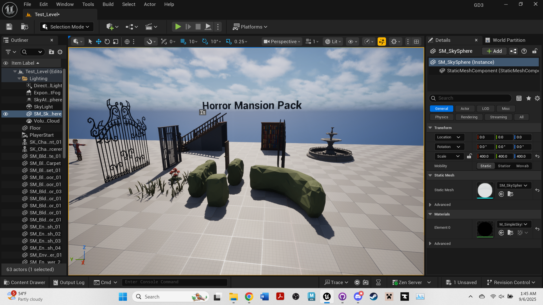Expand Advanced section under Static Mesh
This screenshot has width=543, height=305.
(430, 205)
